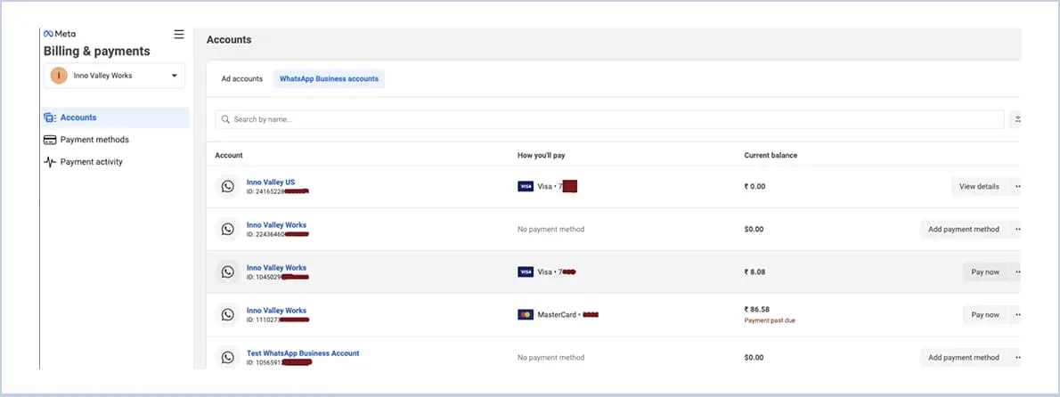Screen dimensions: 1060x397
Task: Open the filter settings icon beside search
Action: click(1015, 119)
